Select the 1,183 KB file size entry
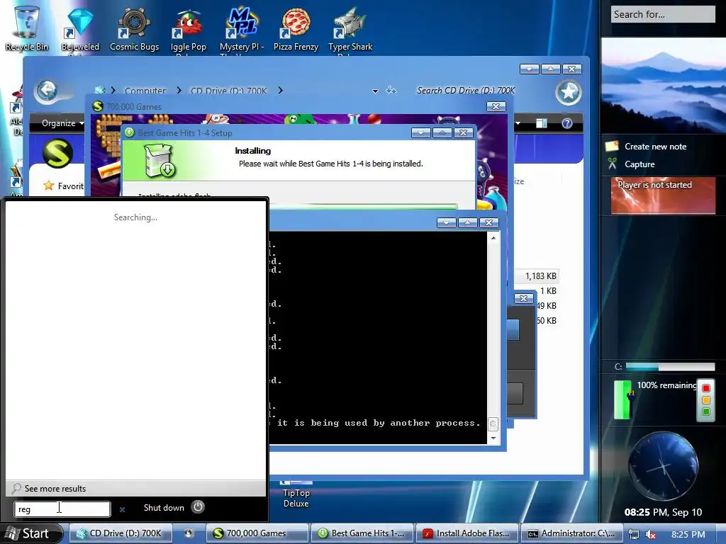Screen dimensions: 726x544 (x=541, y=276)
